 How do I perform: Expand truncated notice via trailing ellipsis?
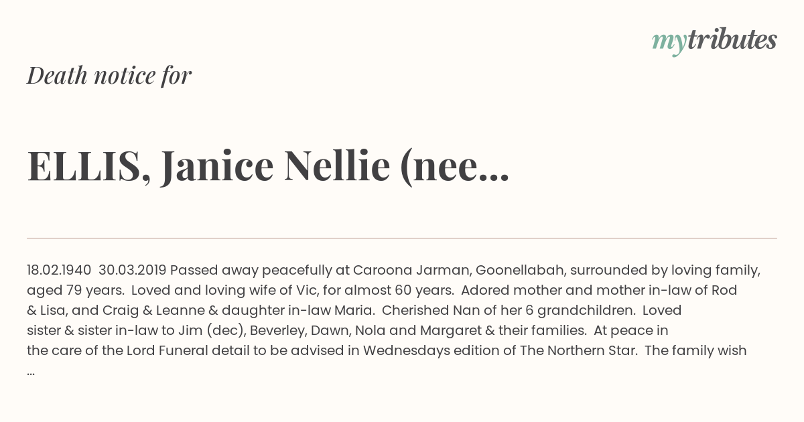31,372
